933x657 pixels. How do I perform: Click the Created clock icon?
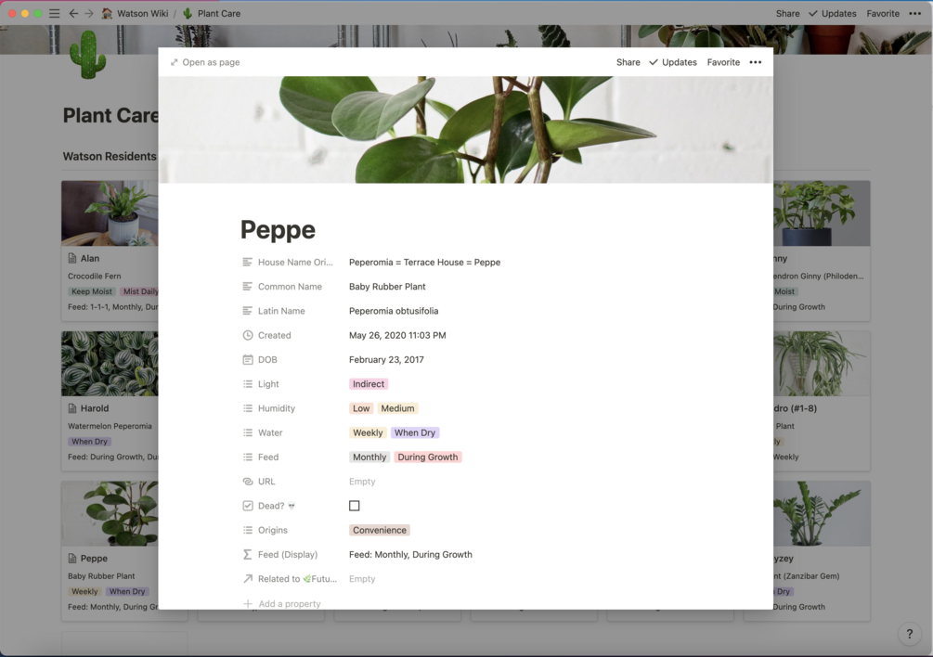pos(248,335)
